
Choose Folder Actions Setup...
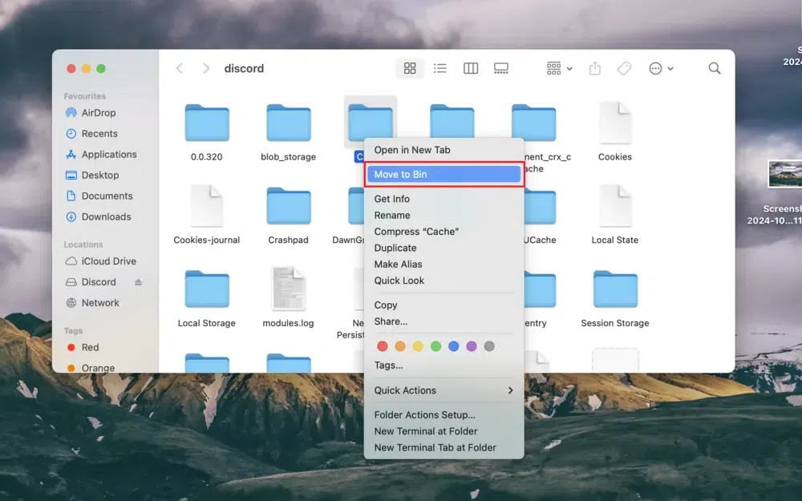(444, 415)
